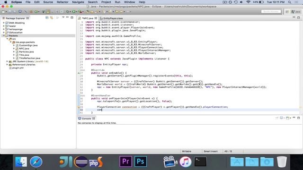Screen dimensions: 303x170
Task: Toggle code folding at the @EventHandler annotation
Action: tap(84, 95)
